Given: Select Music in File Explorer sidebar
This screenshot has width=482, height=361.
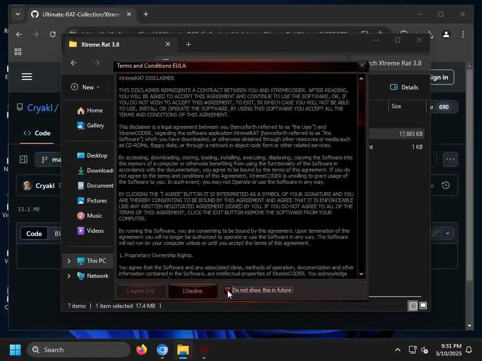Looking at the screenshot, I should (89, 216).
